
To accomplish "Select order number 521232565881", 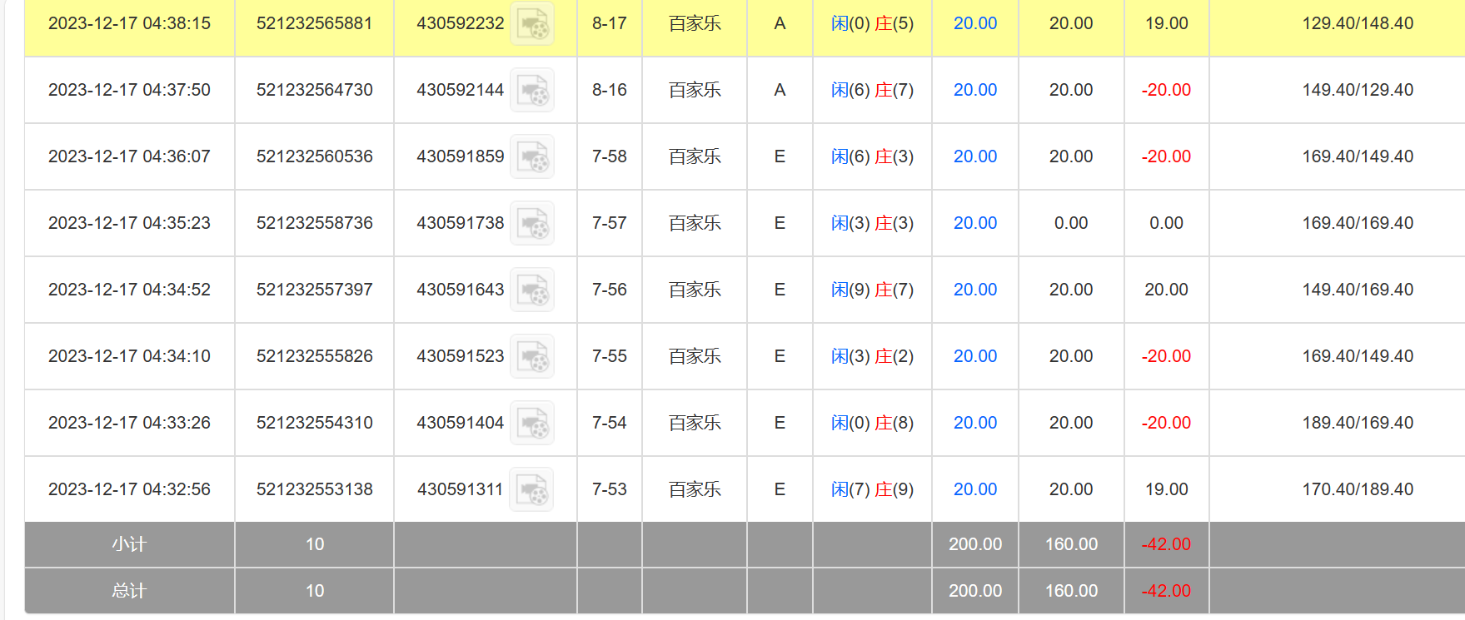I will pyautogui.click(x=315, y=23).
